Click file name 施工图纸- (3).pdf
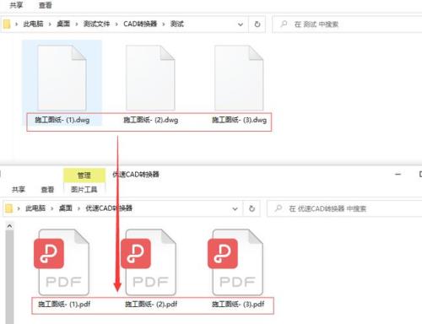 [238, 304]
